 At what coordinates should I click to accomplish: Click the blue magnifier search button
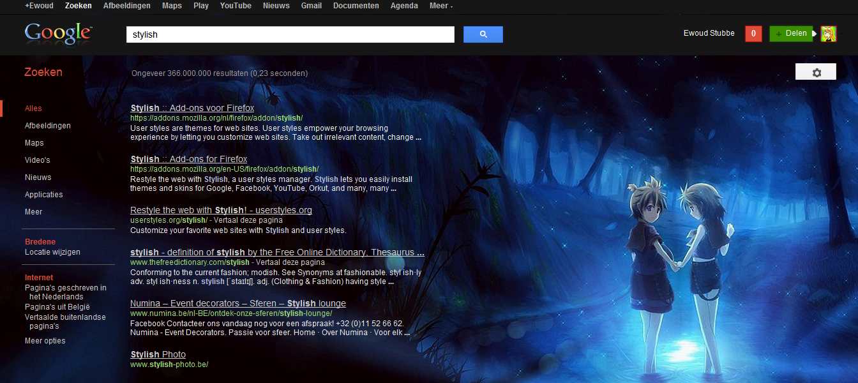483,34
